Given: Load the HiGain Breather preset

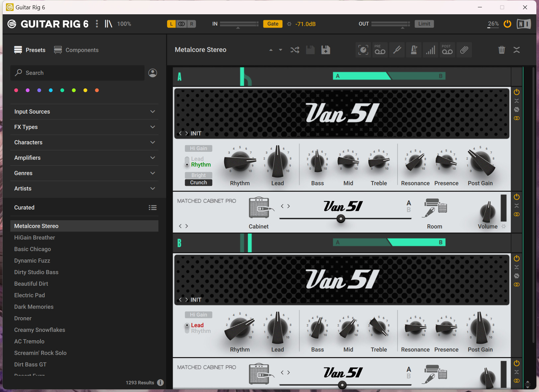Looking at the screenshot, I should click(84, 238).
